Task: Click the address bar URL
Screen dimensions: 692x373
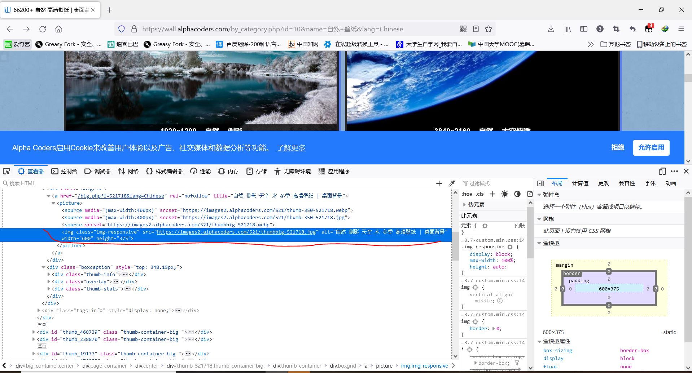Action: [272, 29]
